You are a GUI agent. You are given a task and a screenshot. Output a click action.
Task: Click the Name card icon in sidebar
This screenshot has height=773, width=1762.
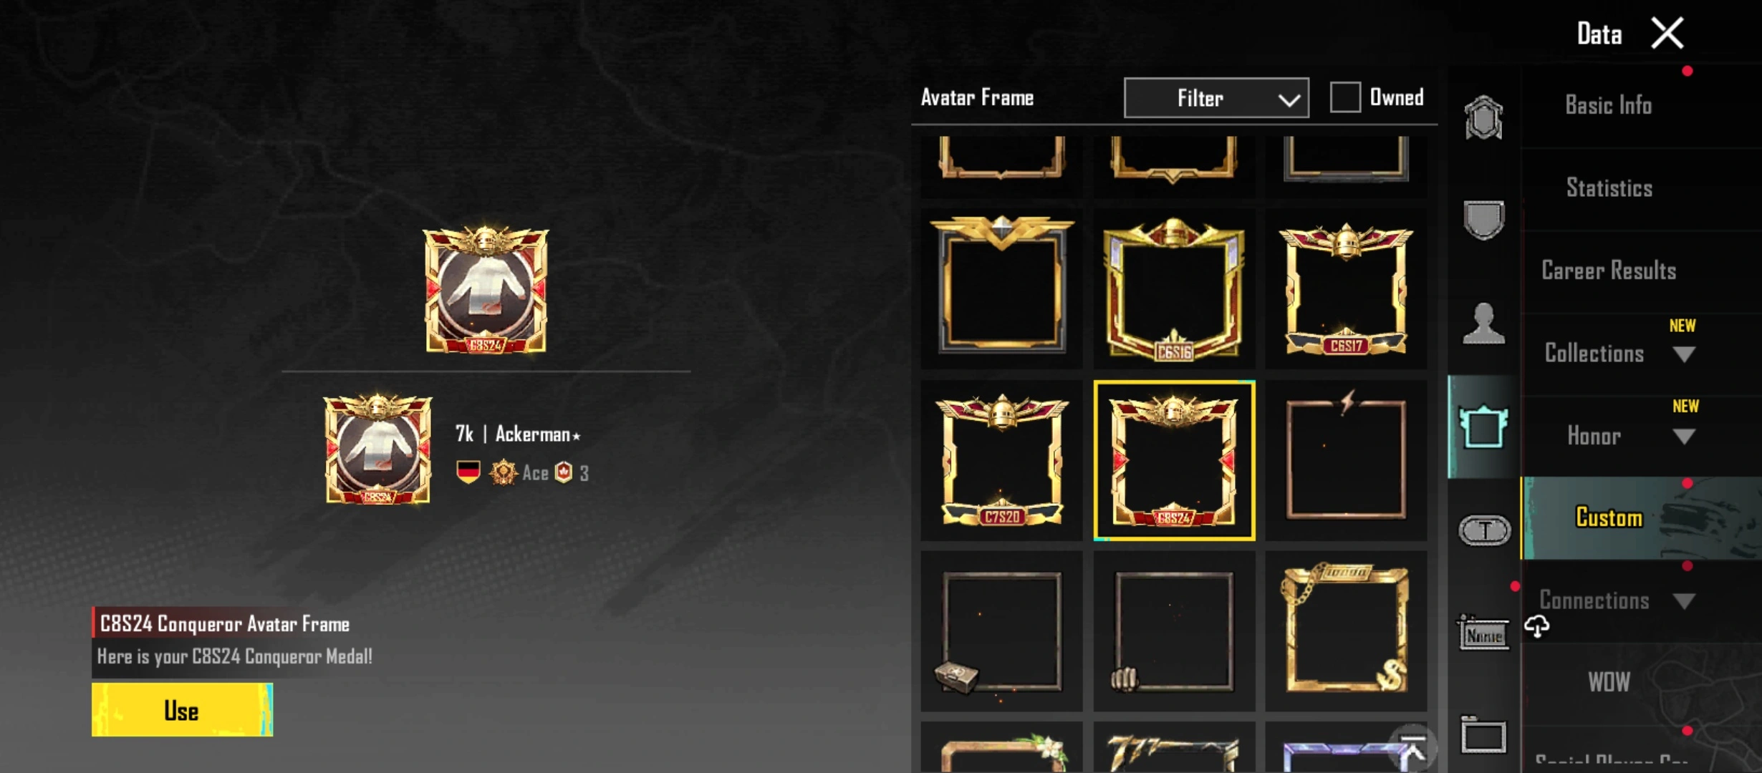click(1484, 633)
